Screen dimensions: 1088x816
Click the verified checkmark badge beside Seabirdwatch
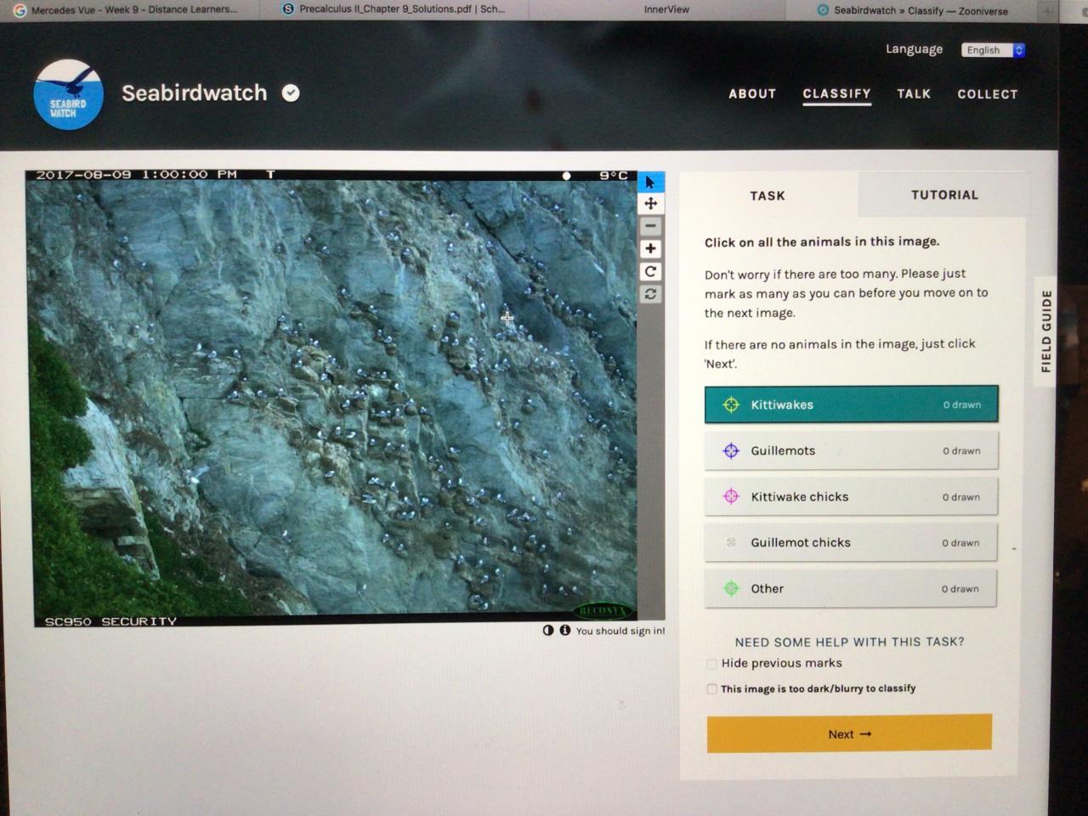coord(291,93)
